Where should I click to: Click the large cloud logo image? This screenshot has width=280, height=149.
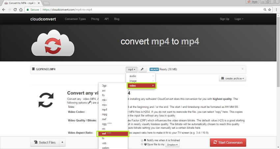[x=53, y=43]
